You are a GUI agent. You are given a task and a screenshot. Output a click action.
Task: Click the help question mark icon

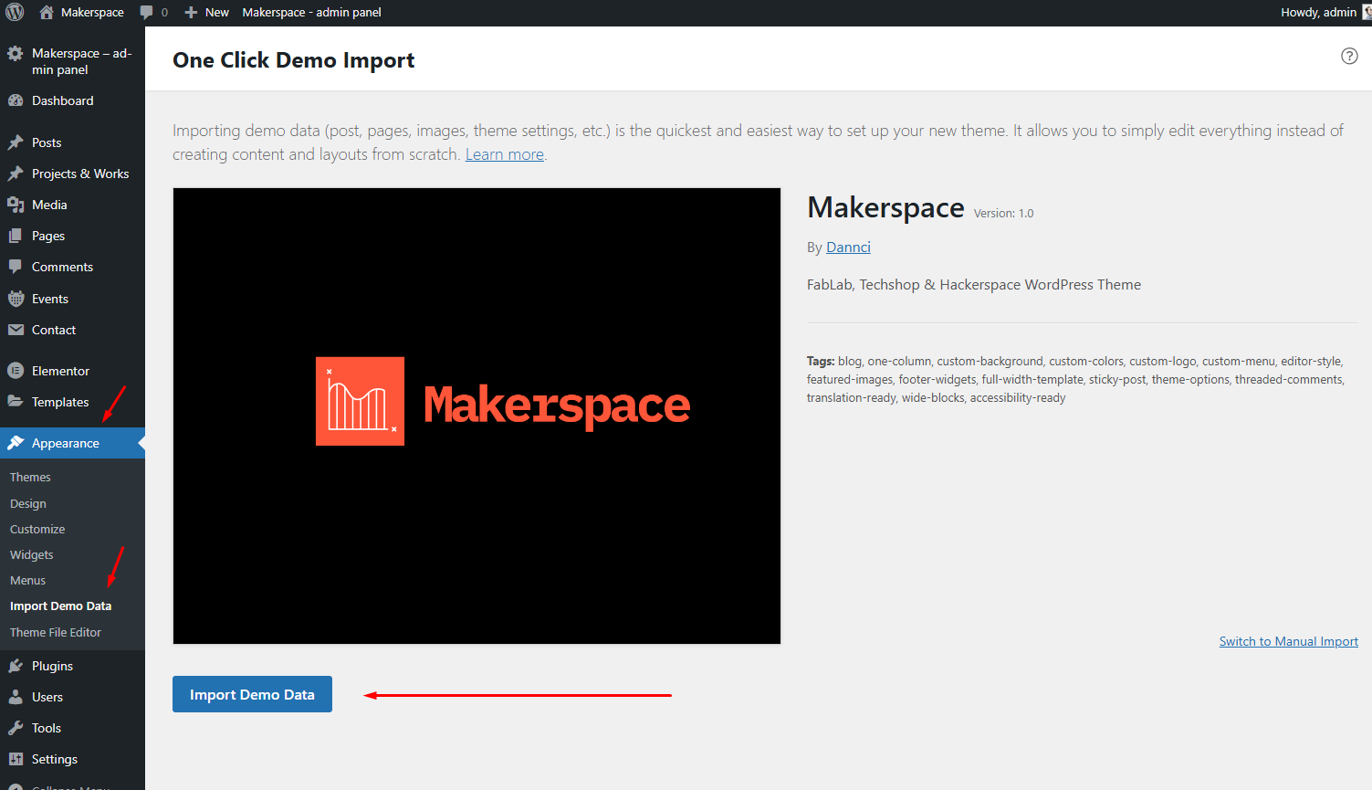pyautogui.click(x=1348, y=56)
